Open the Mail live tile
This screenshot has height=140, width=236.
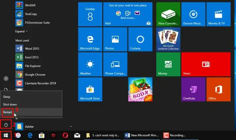(x=128, y=14)
